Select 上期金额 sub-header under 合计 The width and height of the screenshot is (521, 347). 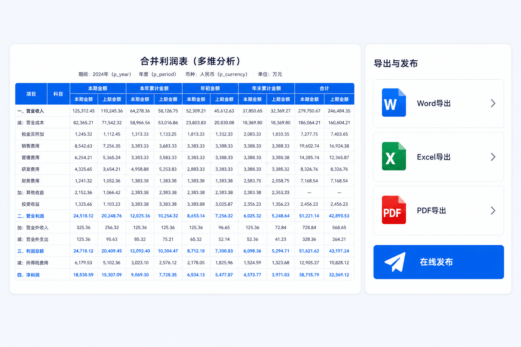coord(339,99)
